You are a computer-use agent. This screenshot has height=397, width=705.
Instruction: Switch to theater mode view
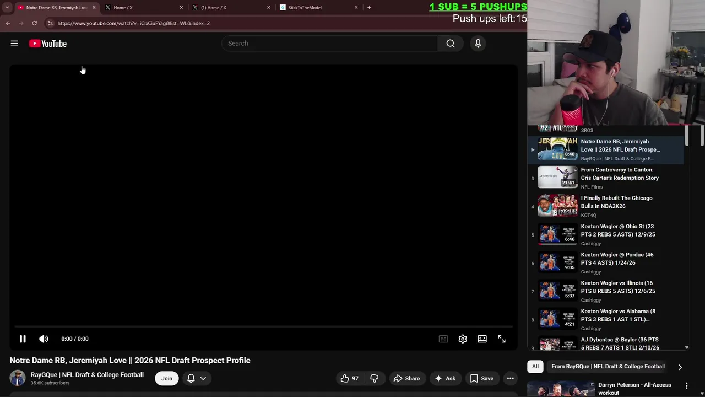click(482, 339)
